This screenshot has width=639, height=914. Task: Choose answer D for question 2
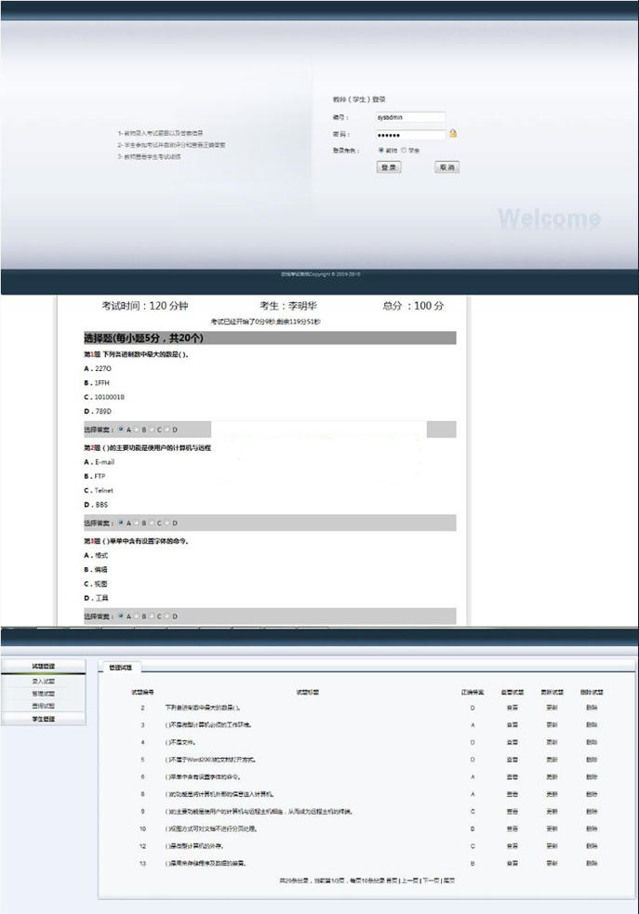pyautogui.click(x=166, y=523)
